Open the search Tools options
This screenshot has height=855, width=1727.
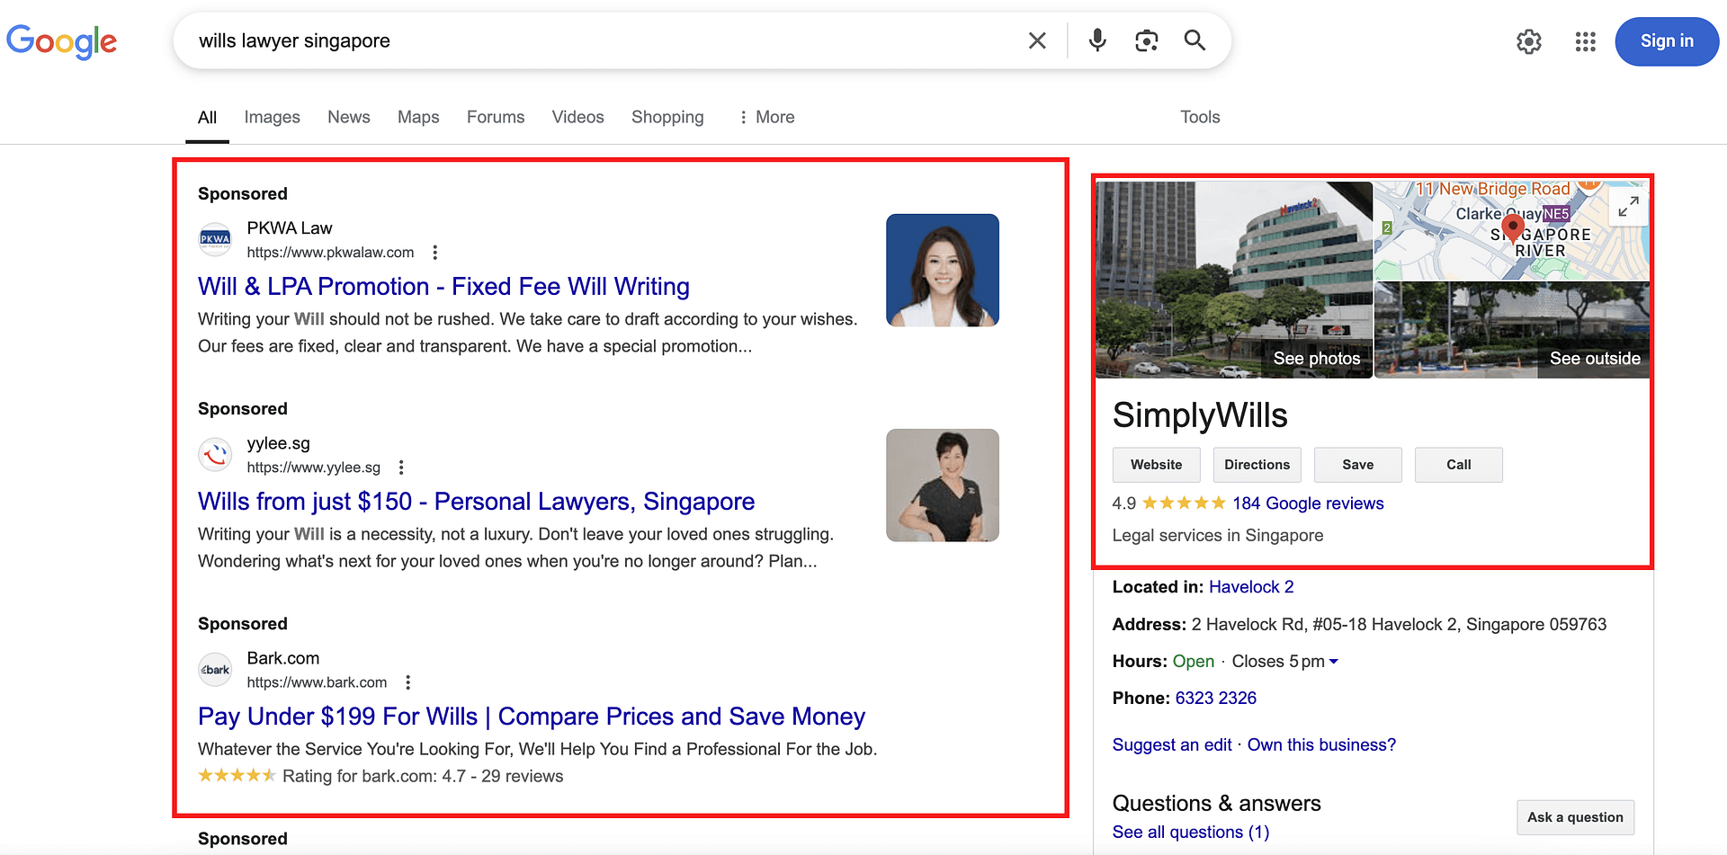1200,118
